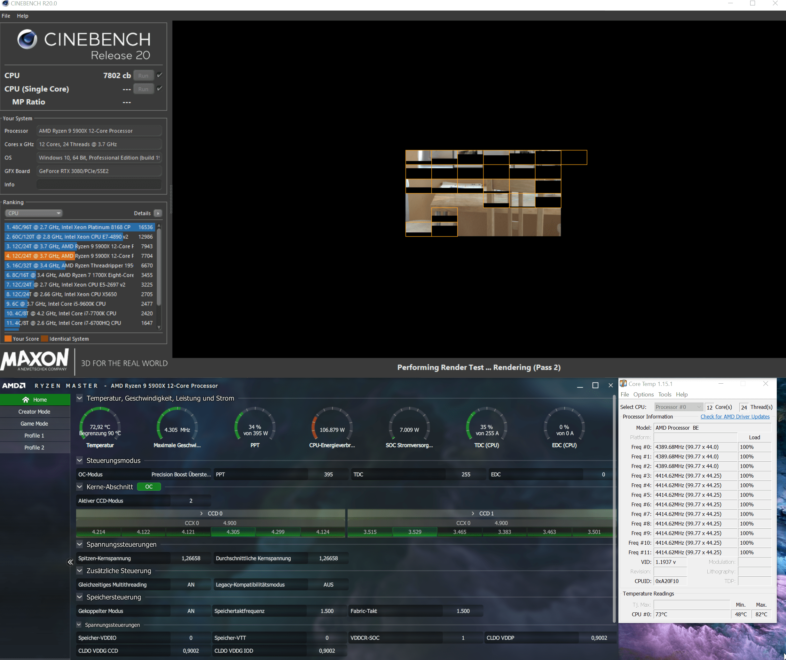The width and height of the screenshot is (786, 660).
Task: Switch to Creator Mode in Ryzen Master
Action: (35, 411)
